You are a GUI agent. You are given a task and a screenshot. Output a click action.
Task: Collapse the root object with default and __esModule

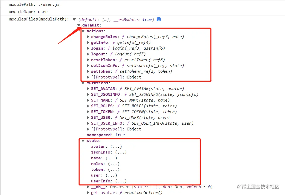(74, 19)
